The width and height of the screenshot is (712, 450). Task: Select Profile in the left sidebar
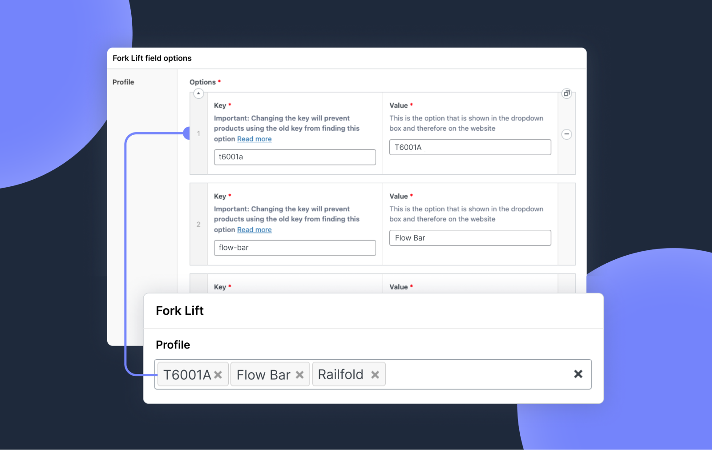[123, 82]
